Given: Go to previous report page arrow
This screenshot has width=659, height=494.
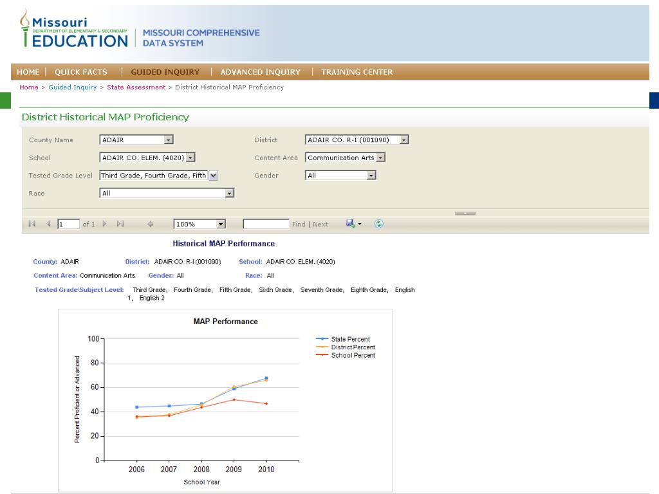Looking at the screenshot, I should [x=48, y=224].
